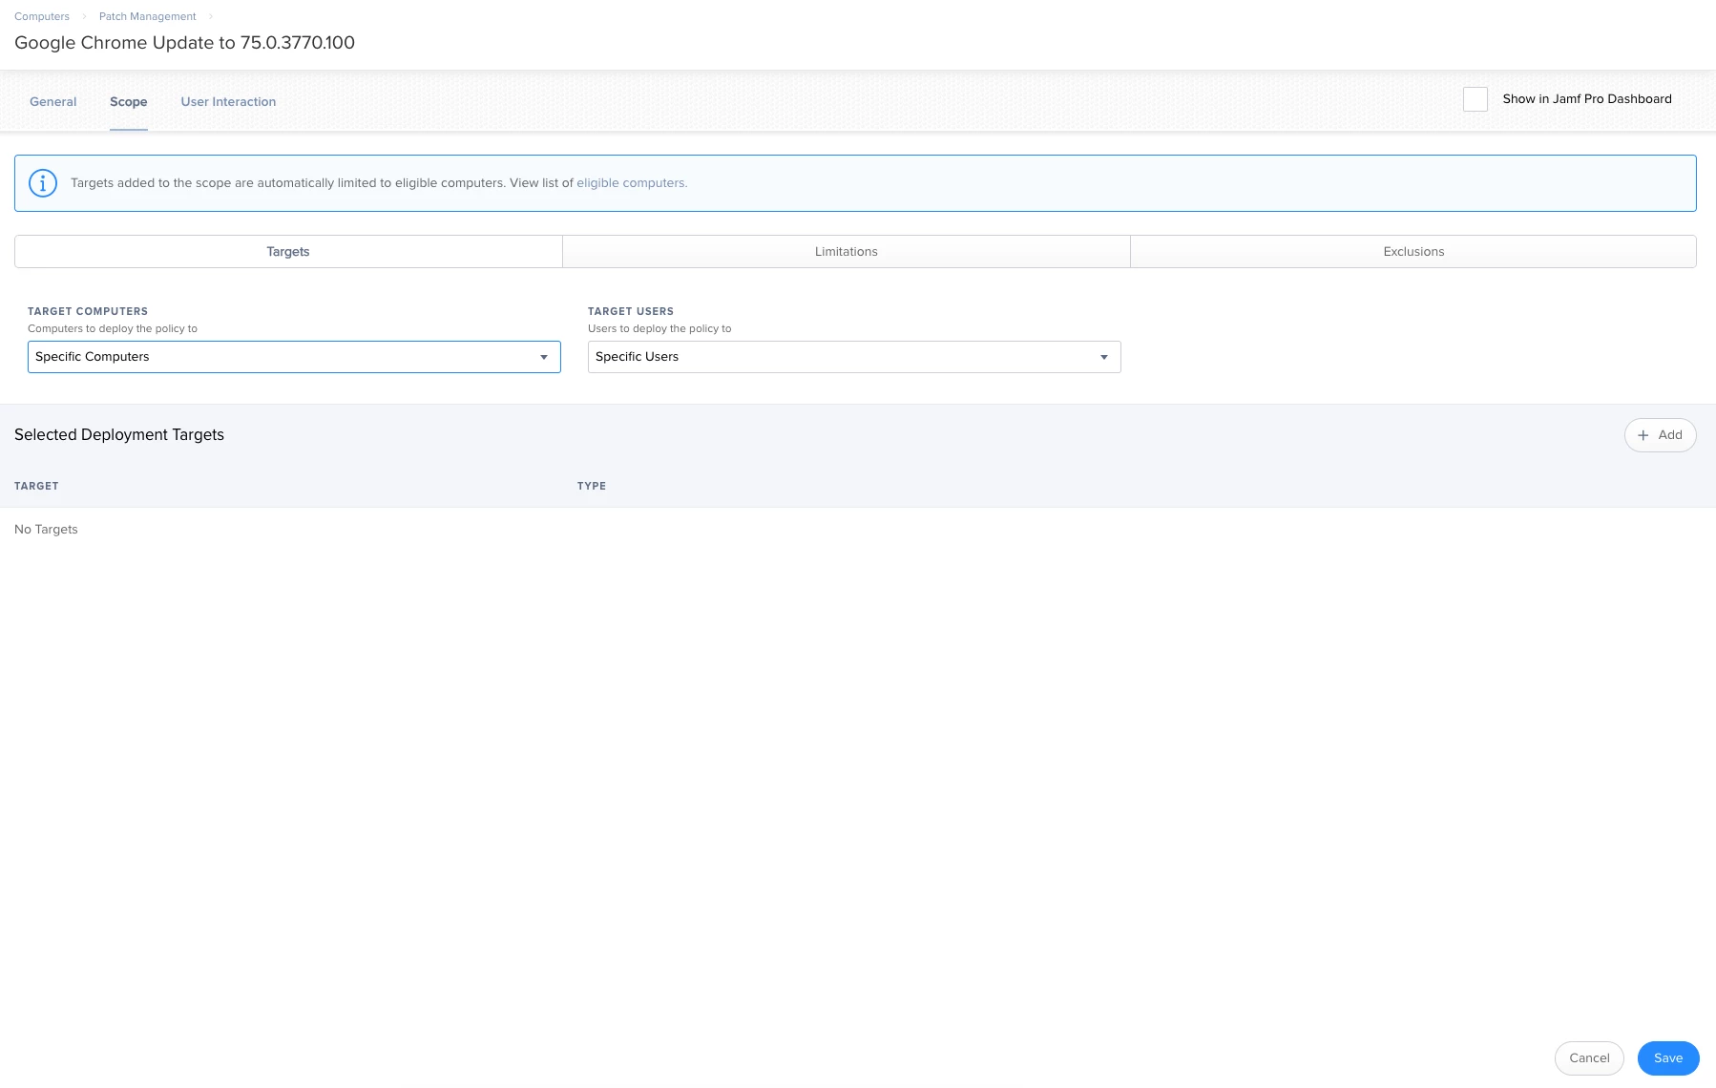Image resolution: width=1716 pixels, height=1088 pixels.
Task: Click the policy title Google Chrome Update
Action: 184,43
